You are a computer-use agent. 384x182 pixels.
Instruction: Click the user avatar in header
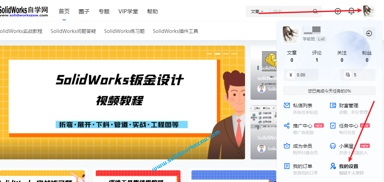(369, 11)
